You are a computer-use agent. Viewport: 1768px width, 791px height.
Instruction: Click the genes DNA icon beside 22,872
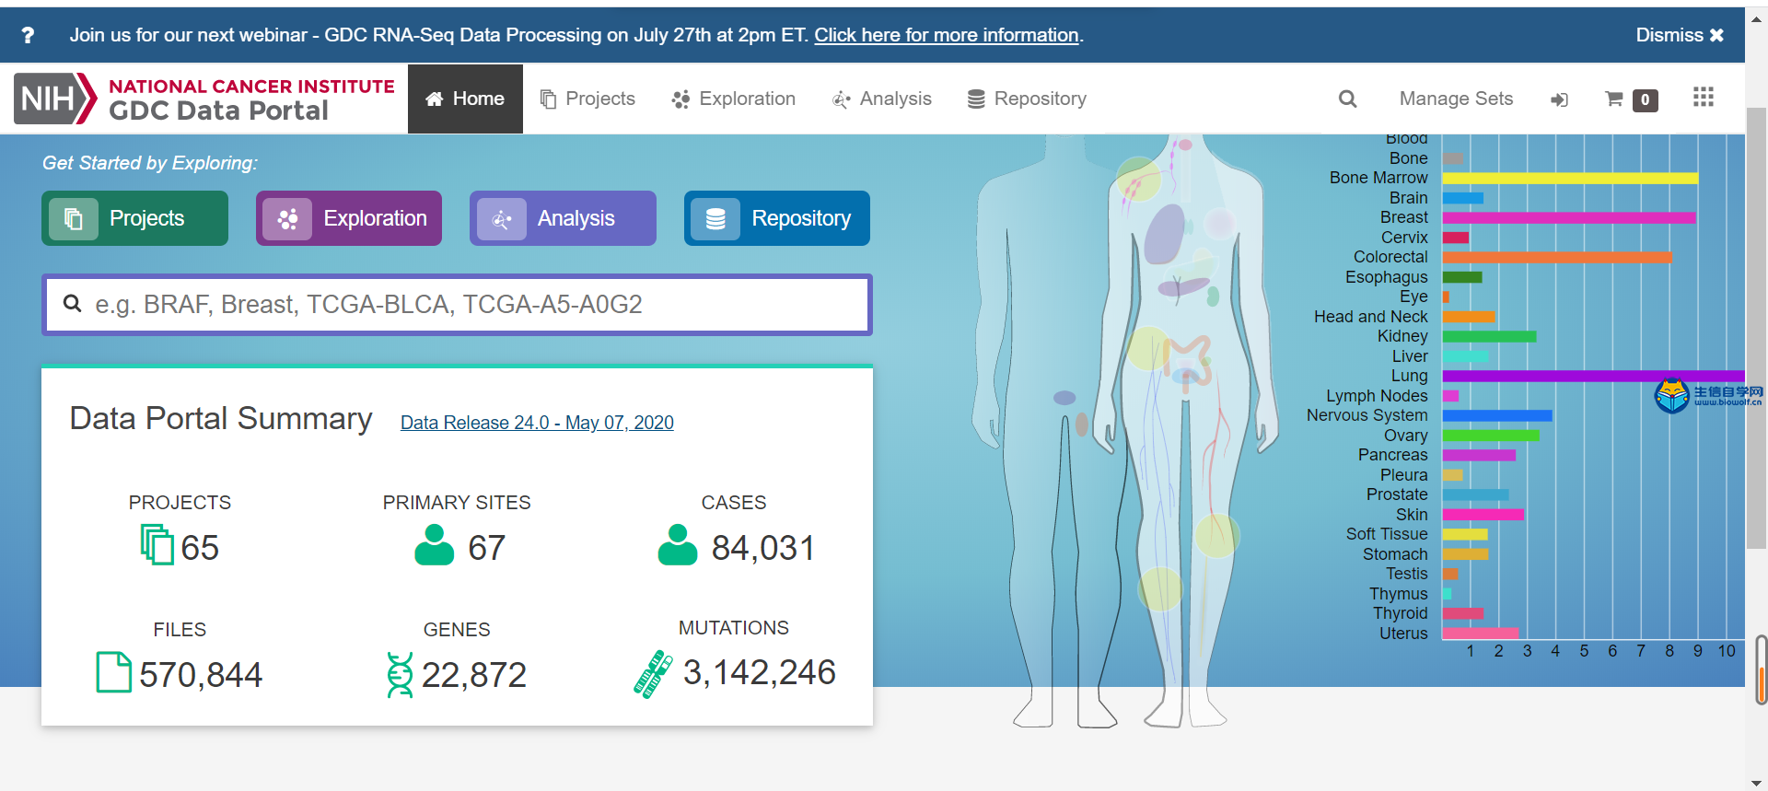[400, 674]
